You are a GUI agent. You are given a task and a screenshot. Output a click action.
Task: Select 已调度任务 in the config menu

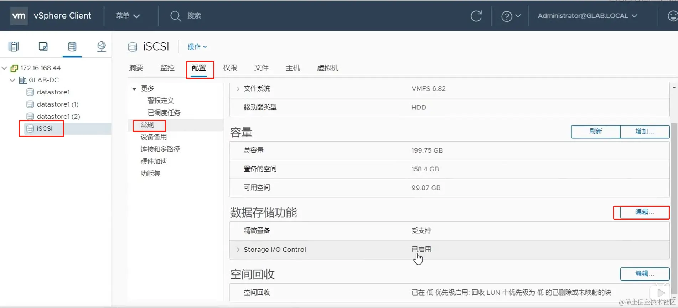tap(164, 113)
